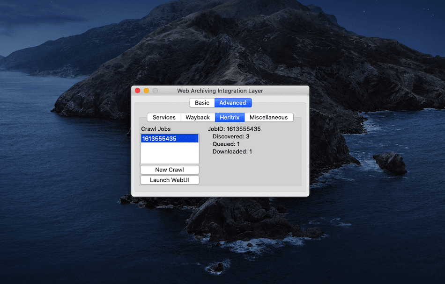Viewport: 445px width, 284px height.
Task: Close the Web Archiving Integration Layer window
Action: pos(138,91)
